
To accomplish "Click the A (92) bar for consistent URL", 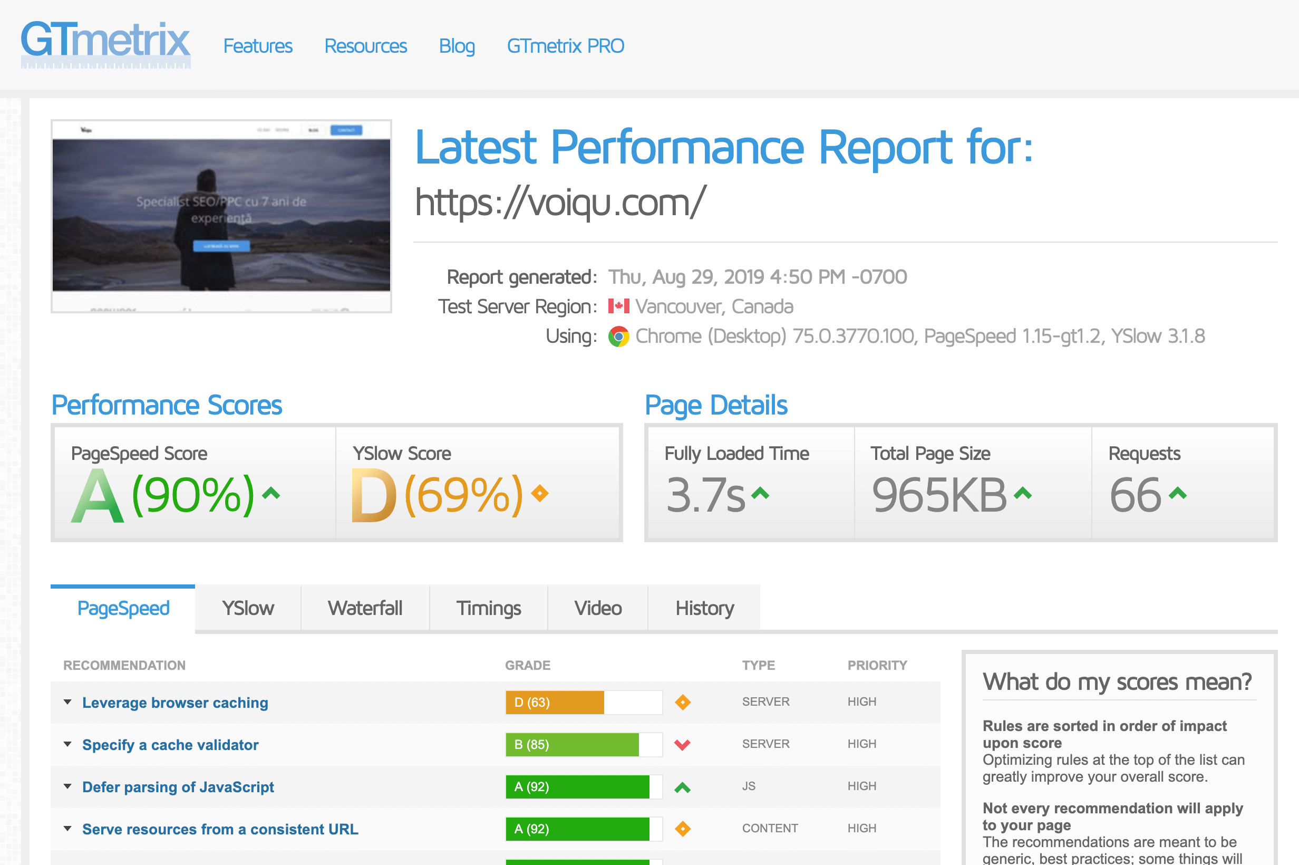I will click(x=584, y=829).
